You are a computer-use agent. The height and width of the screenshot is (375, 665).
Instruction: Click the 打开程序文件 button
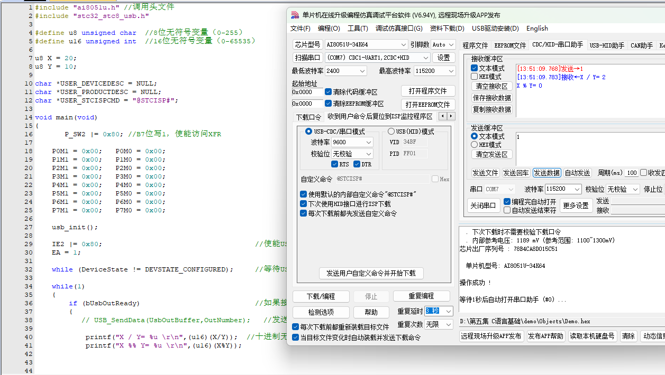coord(428,91)
